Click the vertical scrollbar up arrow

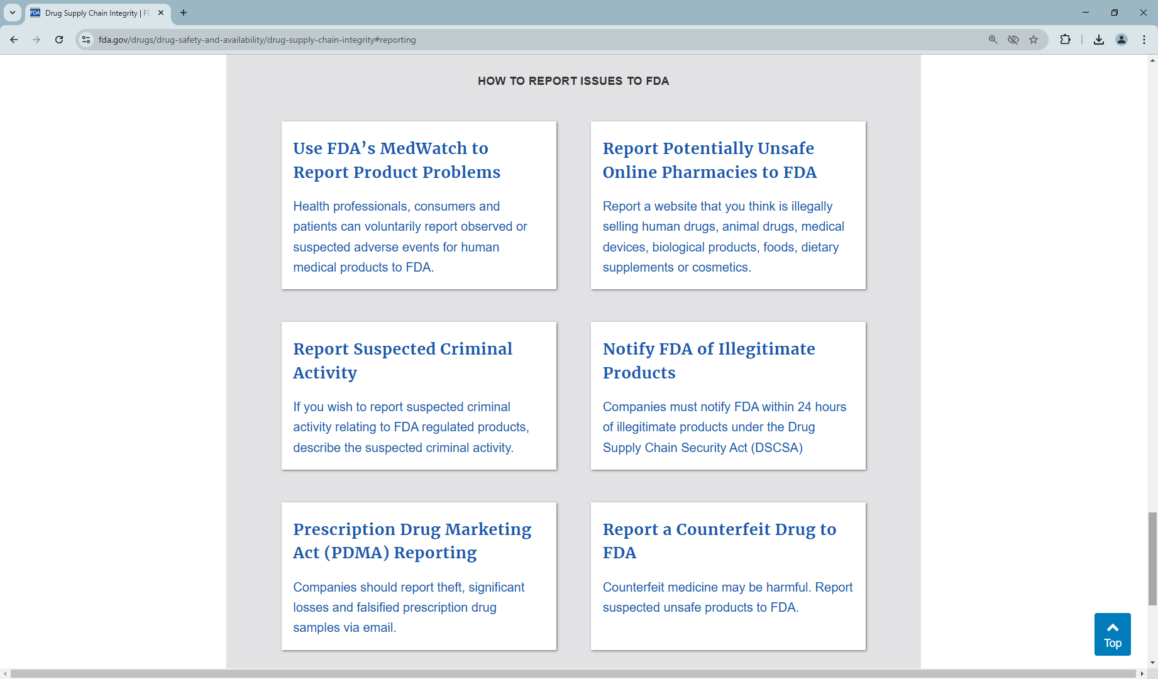coord(1152,60)
